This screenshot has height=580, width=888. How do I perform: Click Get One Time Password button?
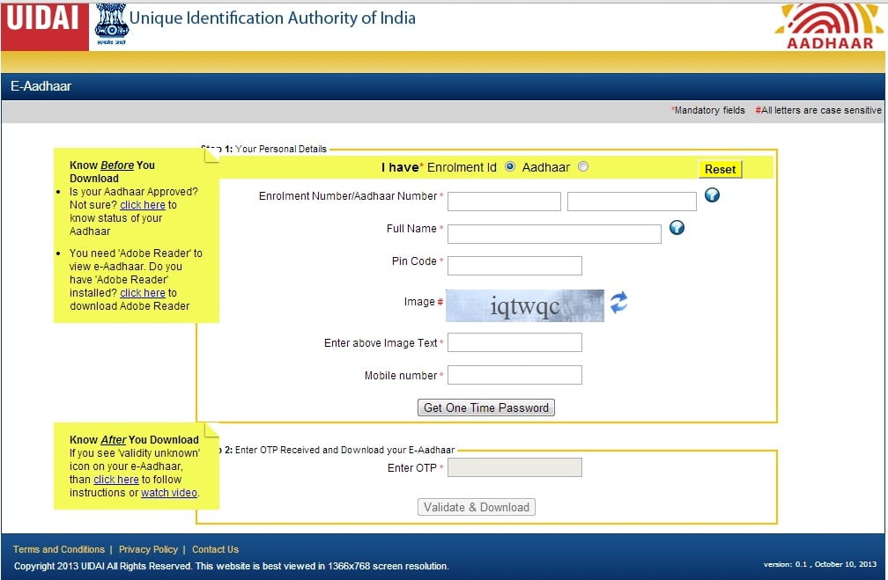click(486, 407)
